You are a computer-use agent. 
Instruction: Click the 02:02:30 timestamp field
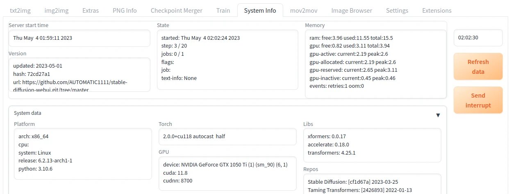(478, 38)
